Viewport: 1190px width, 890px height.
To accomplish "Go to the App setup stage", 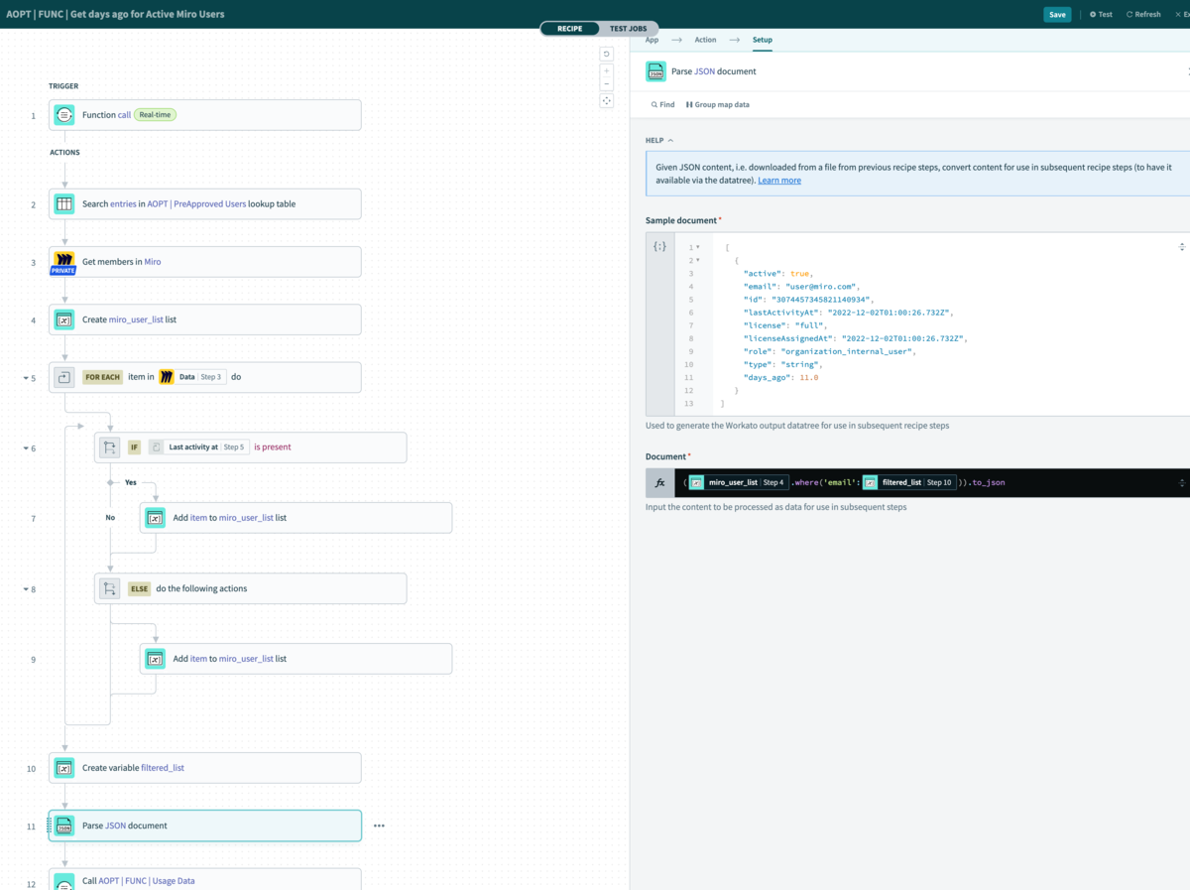I will coord(652,40).
